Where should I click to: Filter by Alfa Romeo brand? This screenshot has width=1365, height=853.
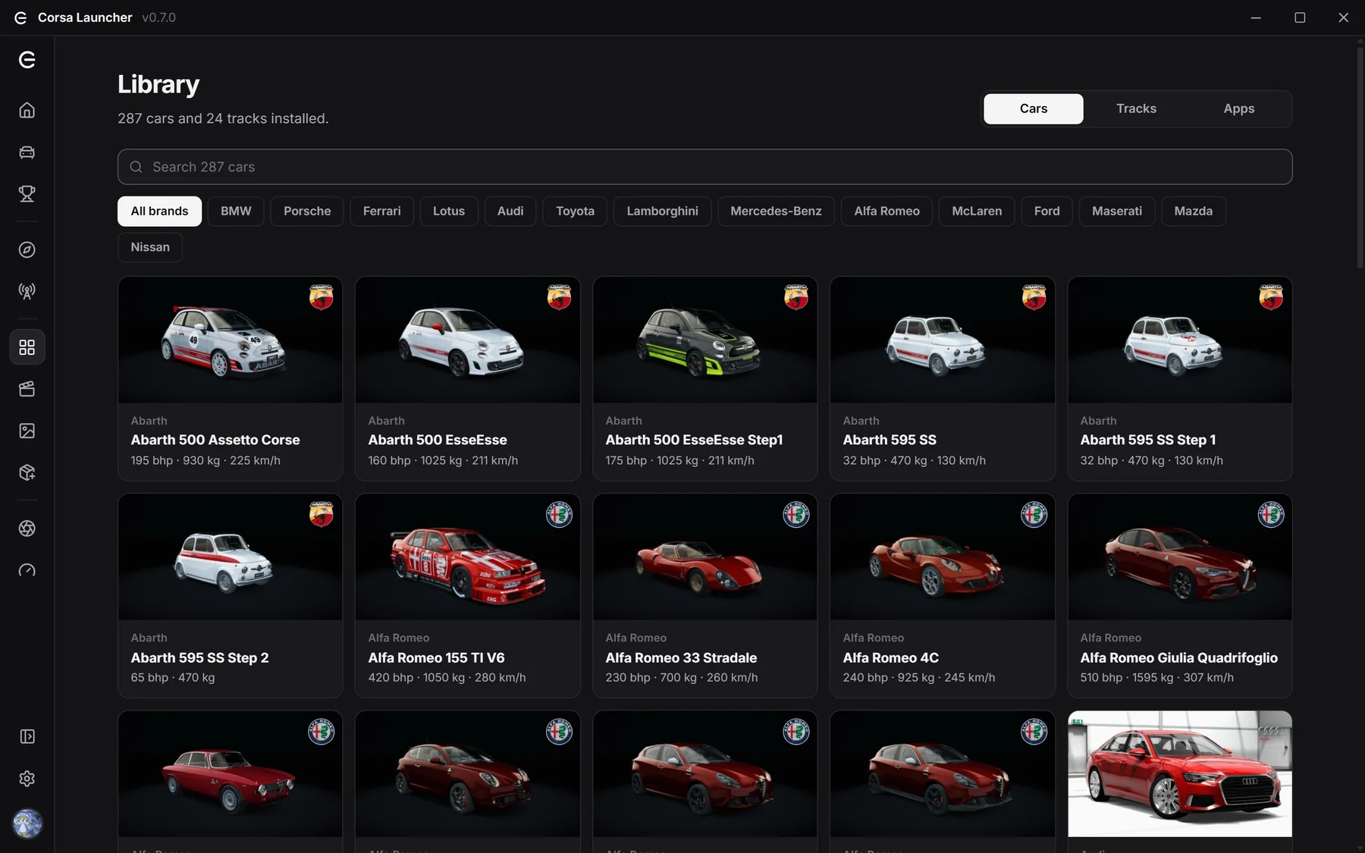point(886,211)
